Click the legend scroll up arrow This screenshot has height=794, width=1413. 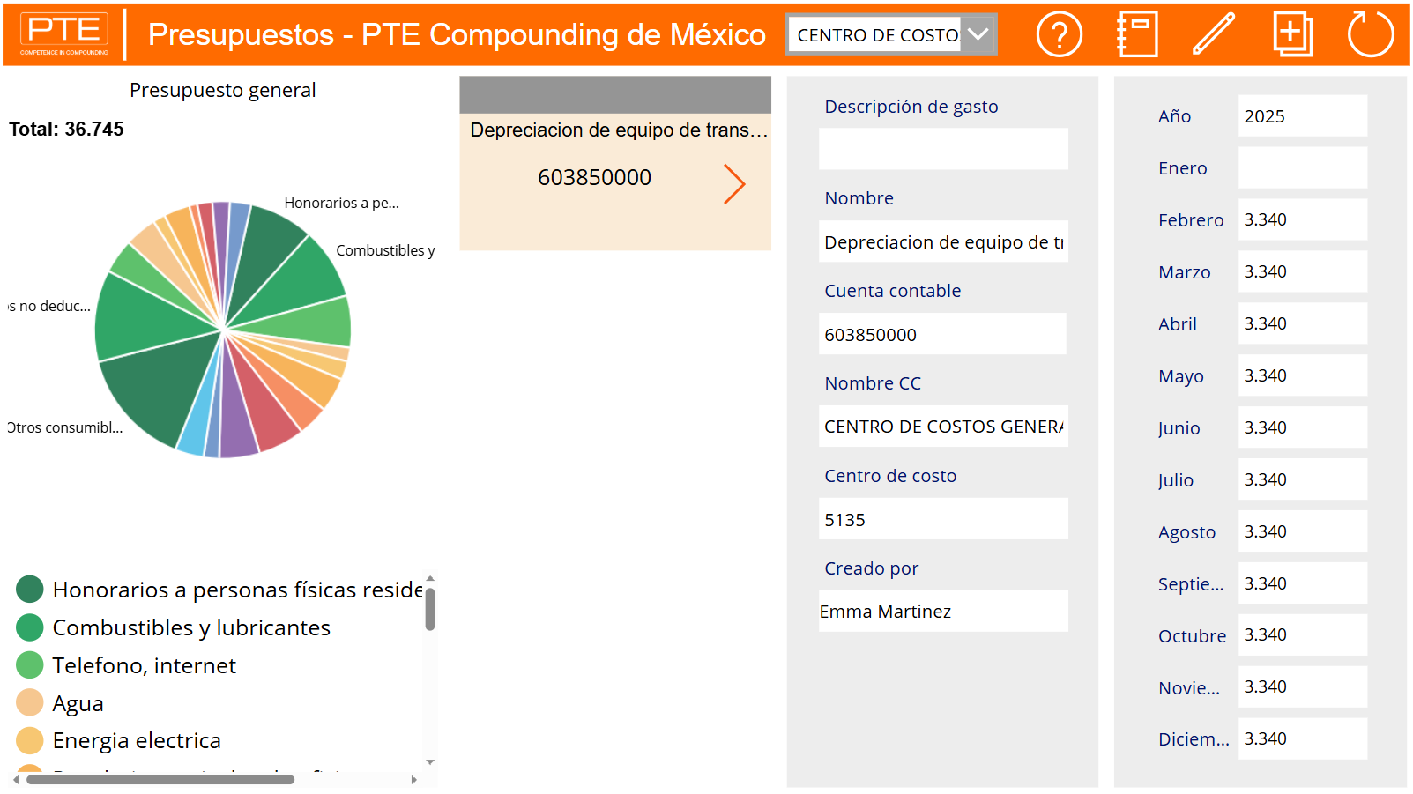[x=430, y=579]
